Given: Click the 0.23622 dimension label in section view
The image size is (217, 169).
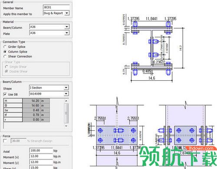Looking at the screenshot, I should tap(159, 62).
